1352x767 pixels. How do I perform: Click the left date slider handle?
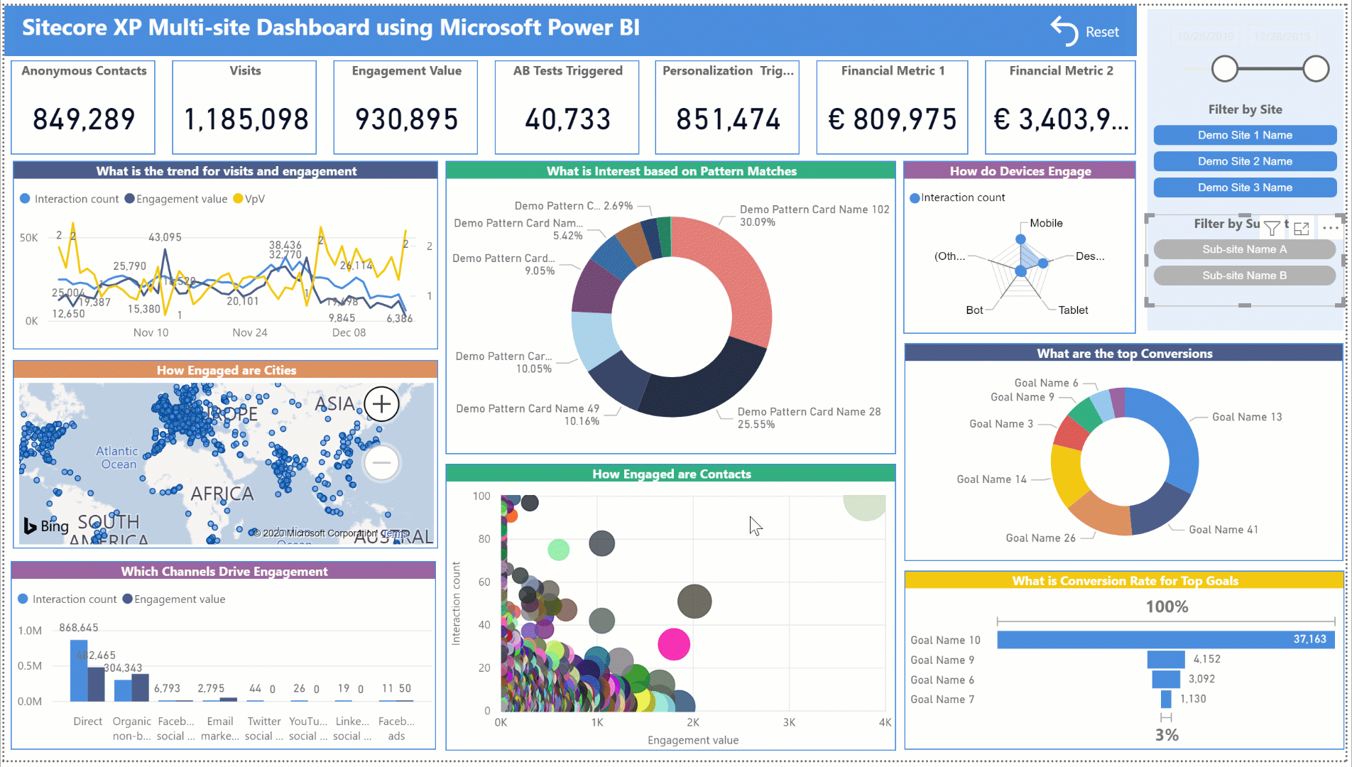[1224, 69]
